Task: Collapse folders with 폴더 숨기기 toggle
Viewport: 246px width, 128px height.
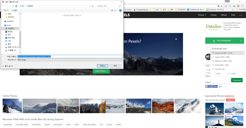Action: [8, 66]
